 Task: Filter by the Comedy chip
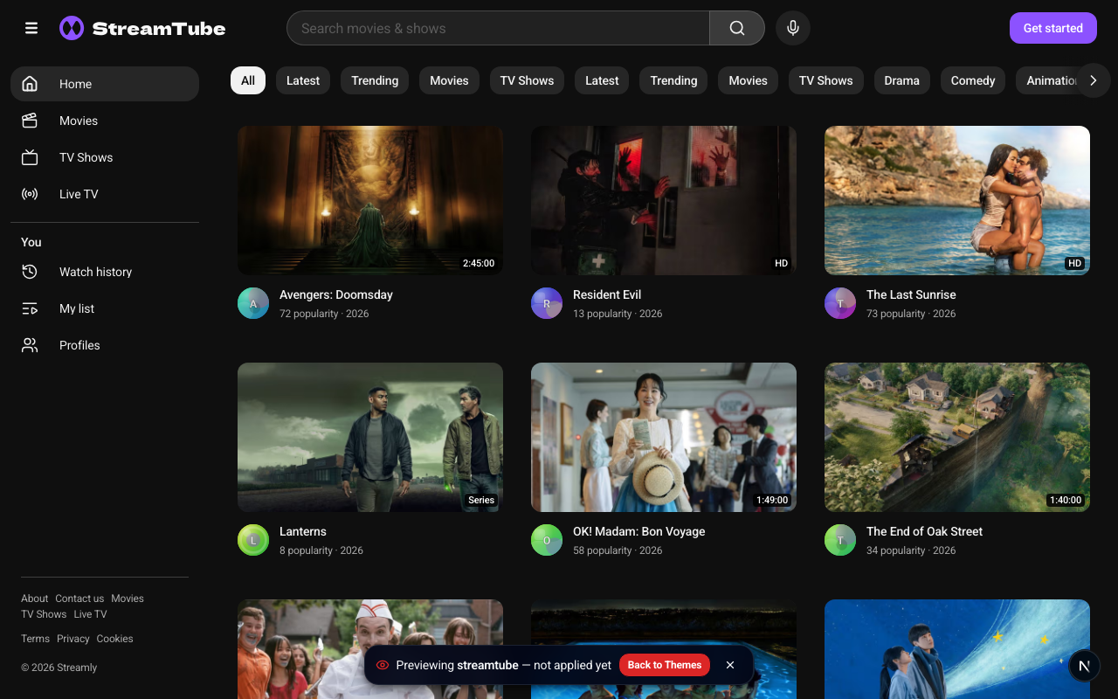[973, 80]
